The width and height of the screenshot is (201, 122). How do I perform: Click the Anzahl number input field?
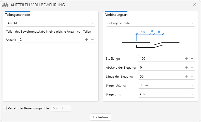pyautogui.click(x=50, y=39)
